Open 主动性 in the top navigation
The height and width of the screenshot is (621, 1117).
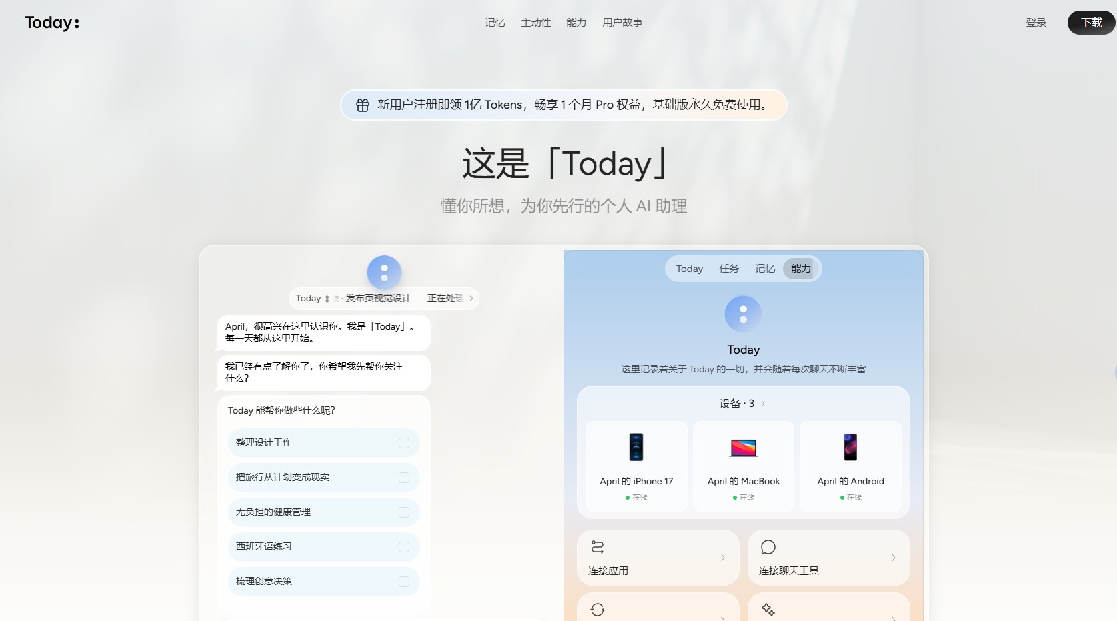pos(536,23)
